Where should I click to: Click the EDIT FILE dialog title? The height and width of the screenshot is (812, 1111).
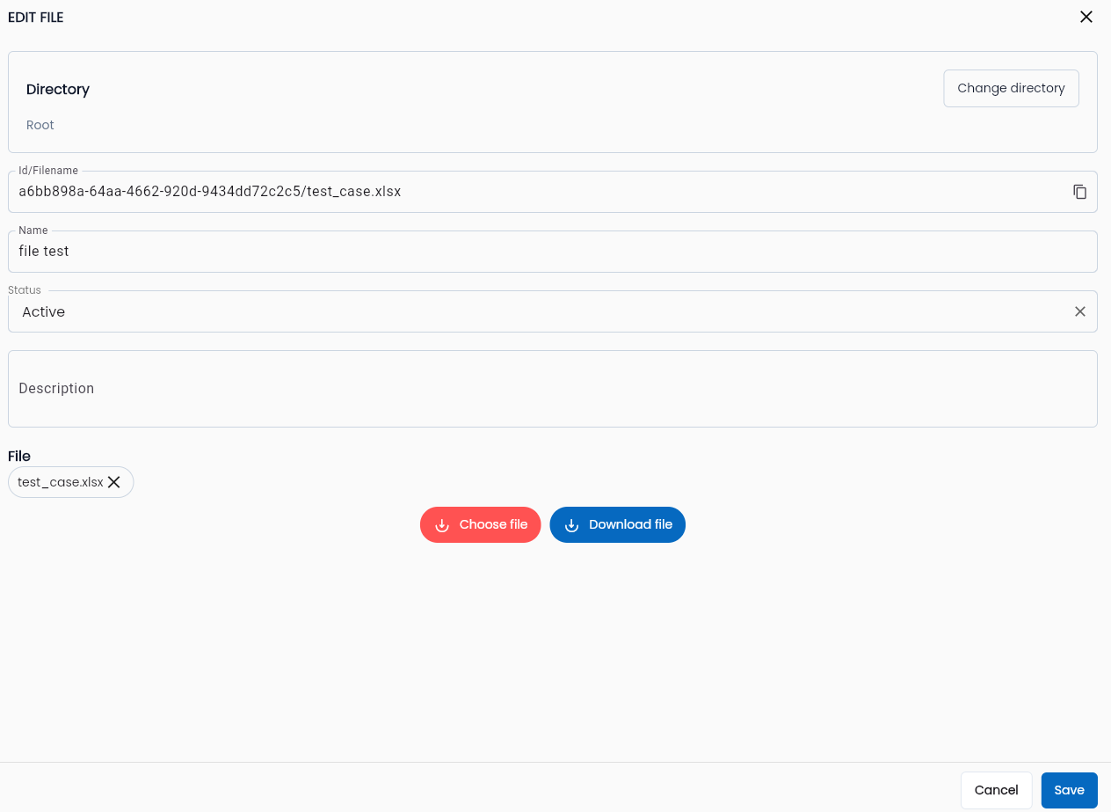click(x=36, y=18)
